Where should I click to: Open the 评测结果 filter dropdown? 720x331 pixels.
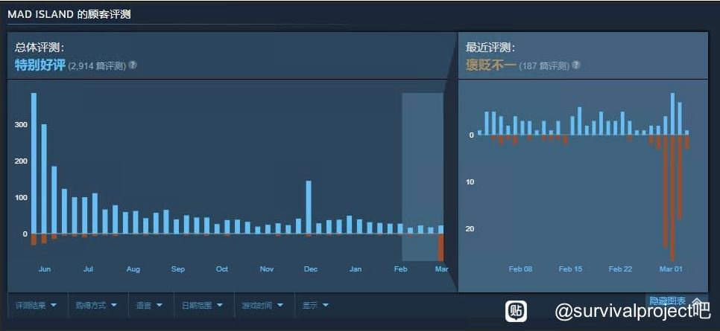(x=37, y=305)
